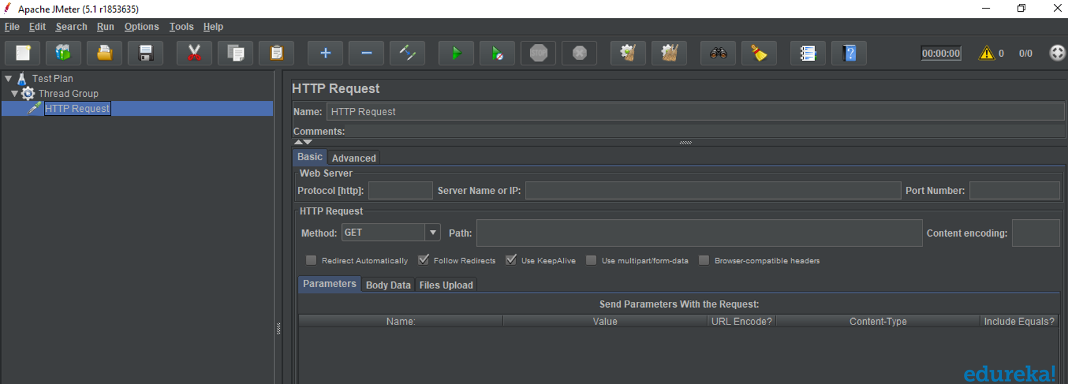1068x384 pixels.
Task: Click the Shutdown test icon
Action: point(580,53)
